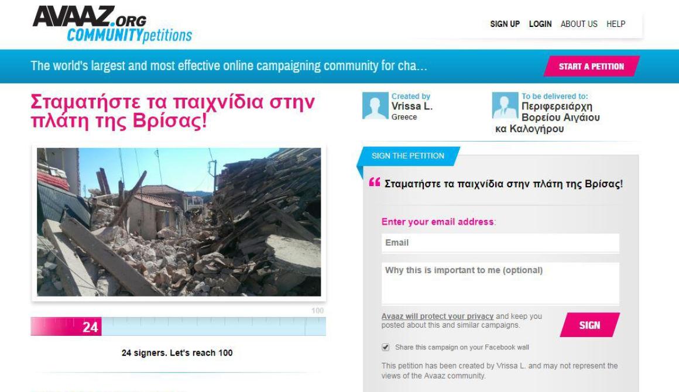The width and height of the screenshot is (679, 392).
Task: Click the Greek petition title heading
Action: pos(173,111)
